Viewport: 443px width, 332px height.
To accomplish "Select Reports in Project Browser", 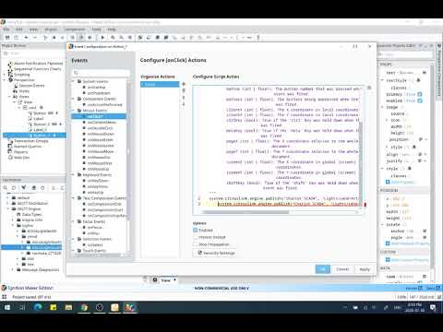I will point(20,152).
